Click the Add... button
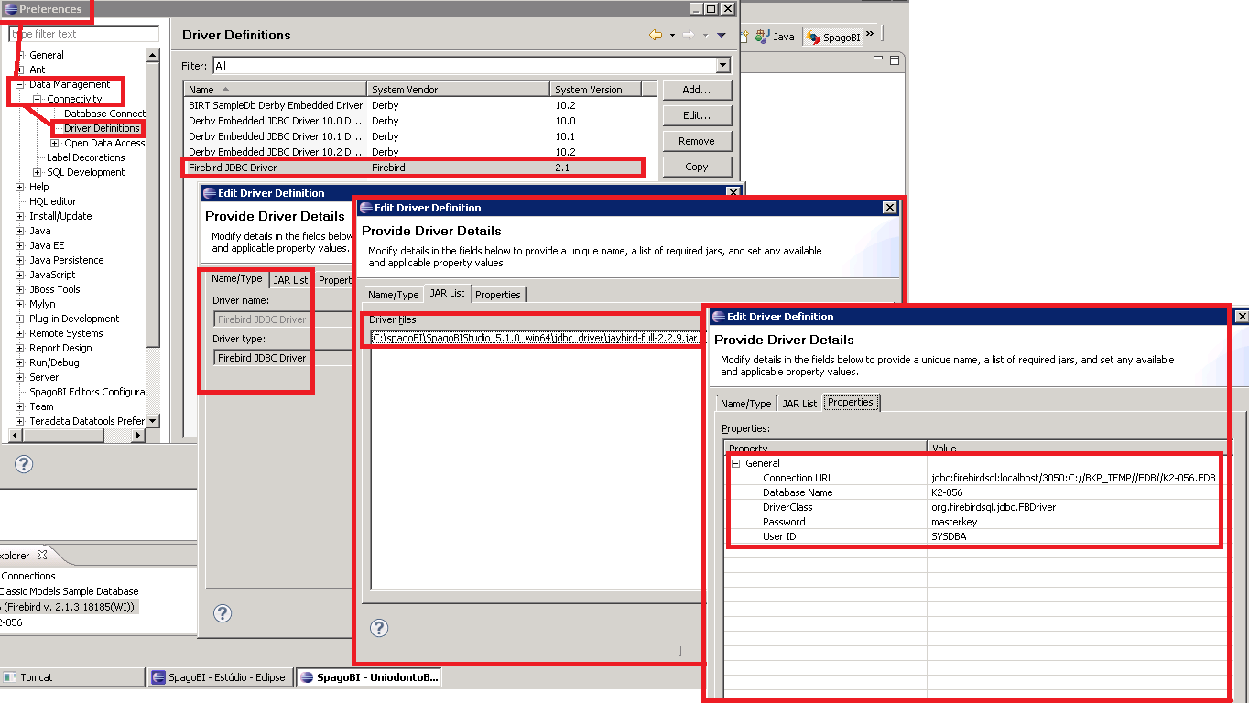This screenshot has width=1249, height=703. (697, 90)
